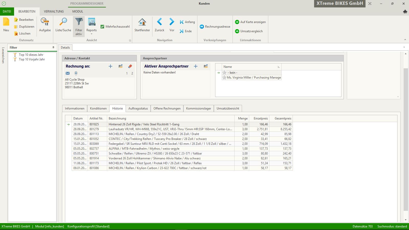
Task: Expand the Reports dropdown menu
Action: tap(91, 34)
